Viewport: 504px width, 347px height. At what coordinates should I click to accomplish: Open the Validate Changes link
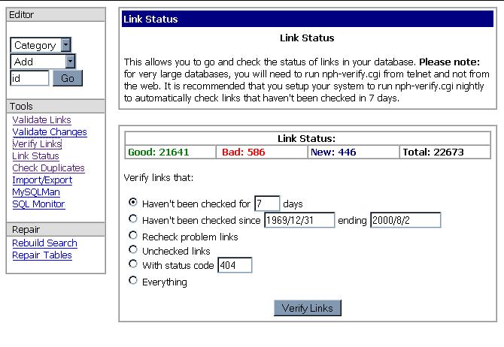point(49,132)
